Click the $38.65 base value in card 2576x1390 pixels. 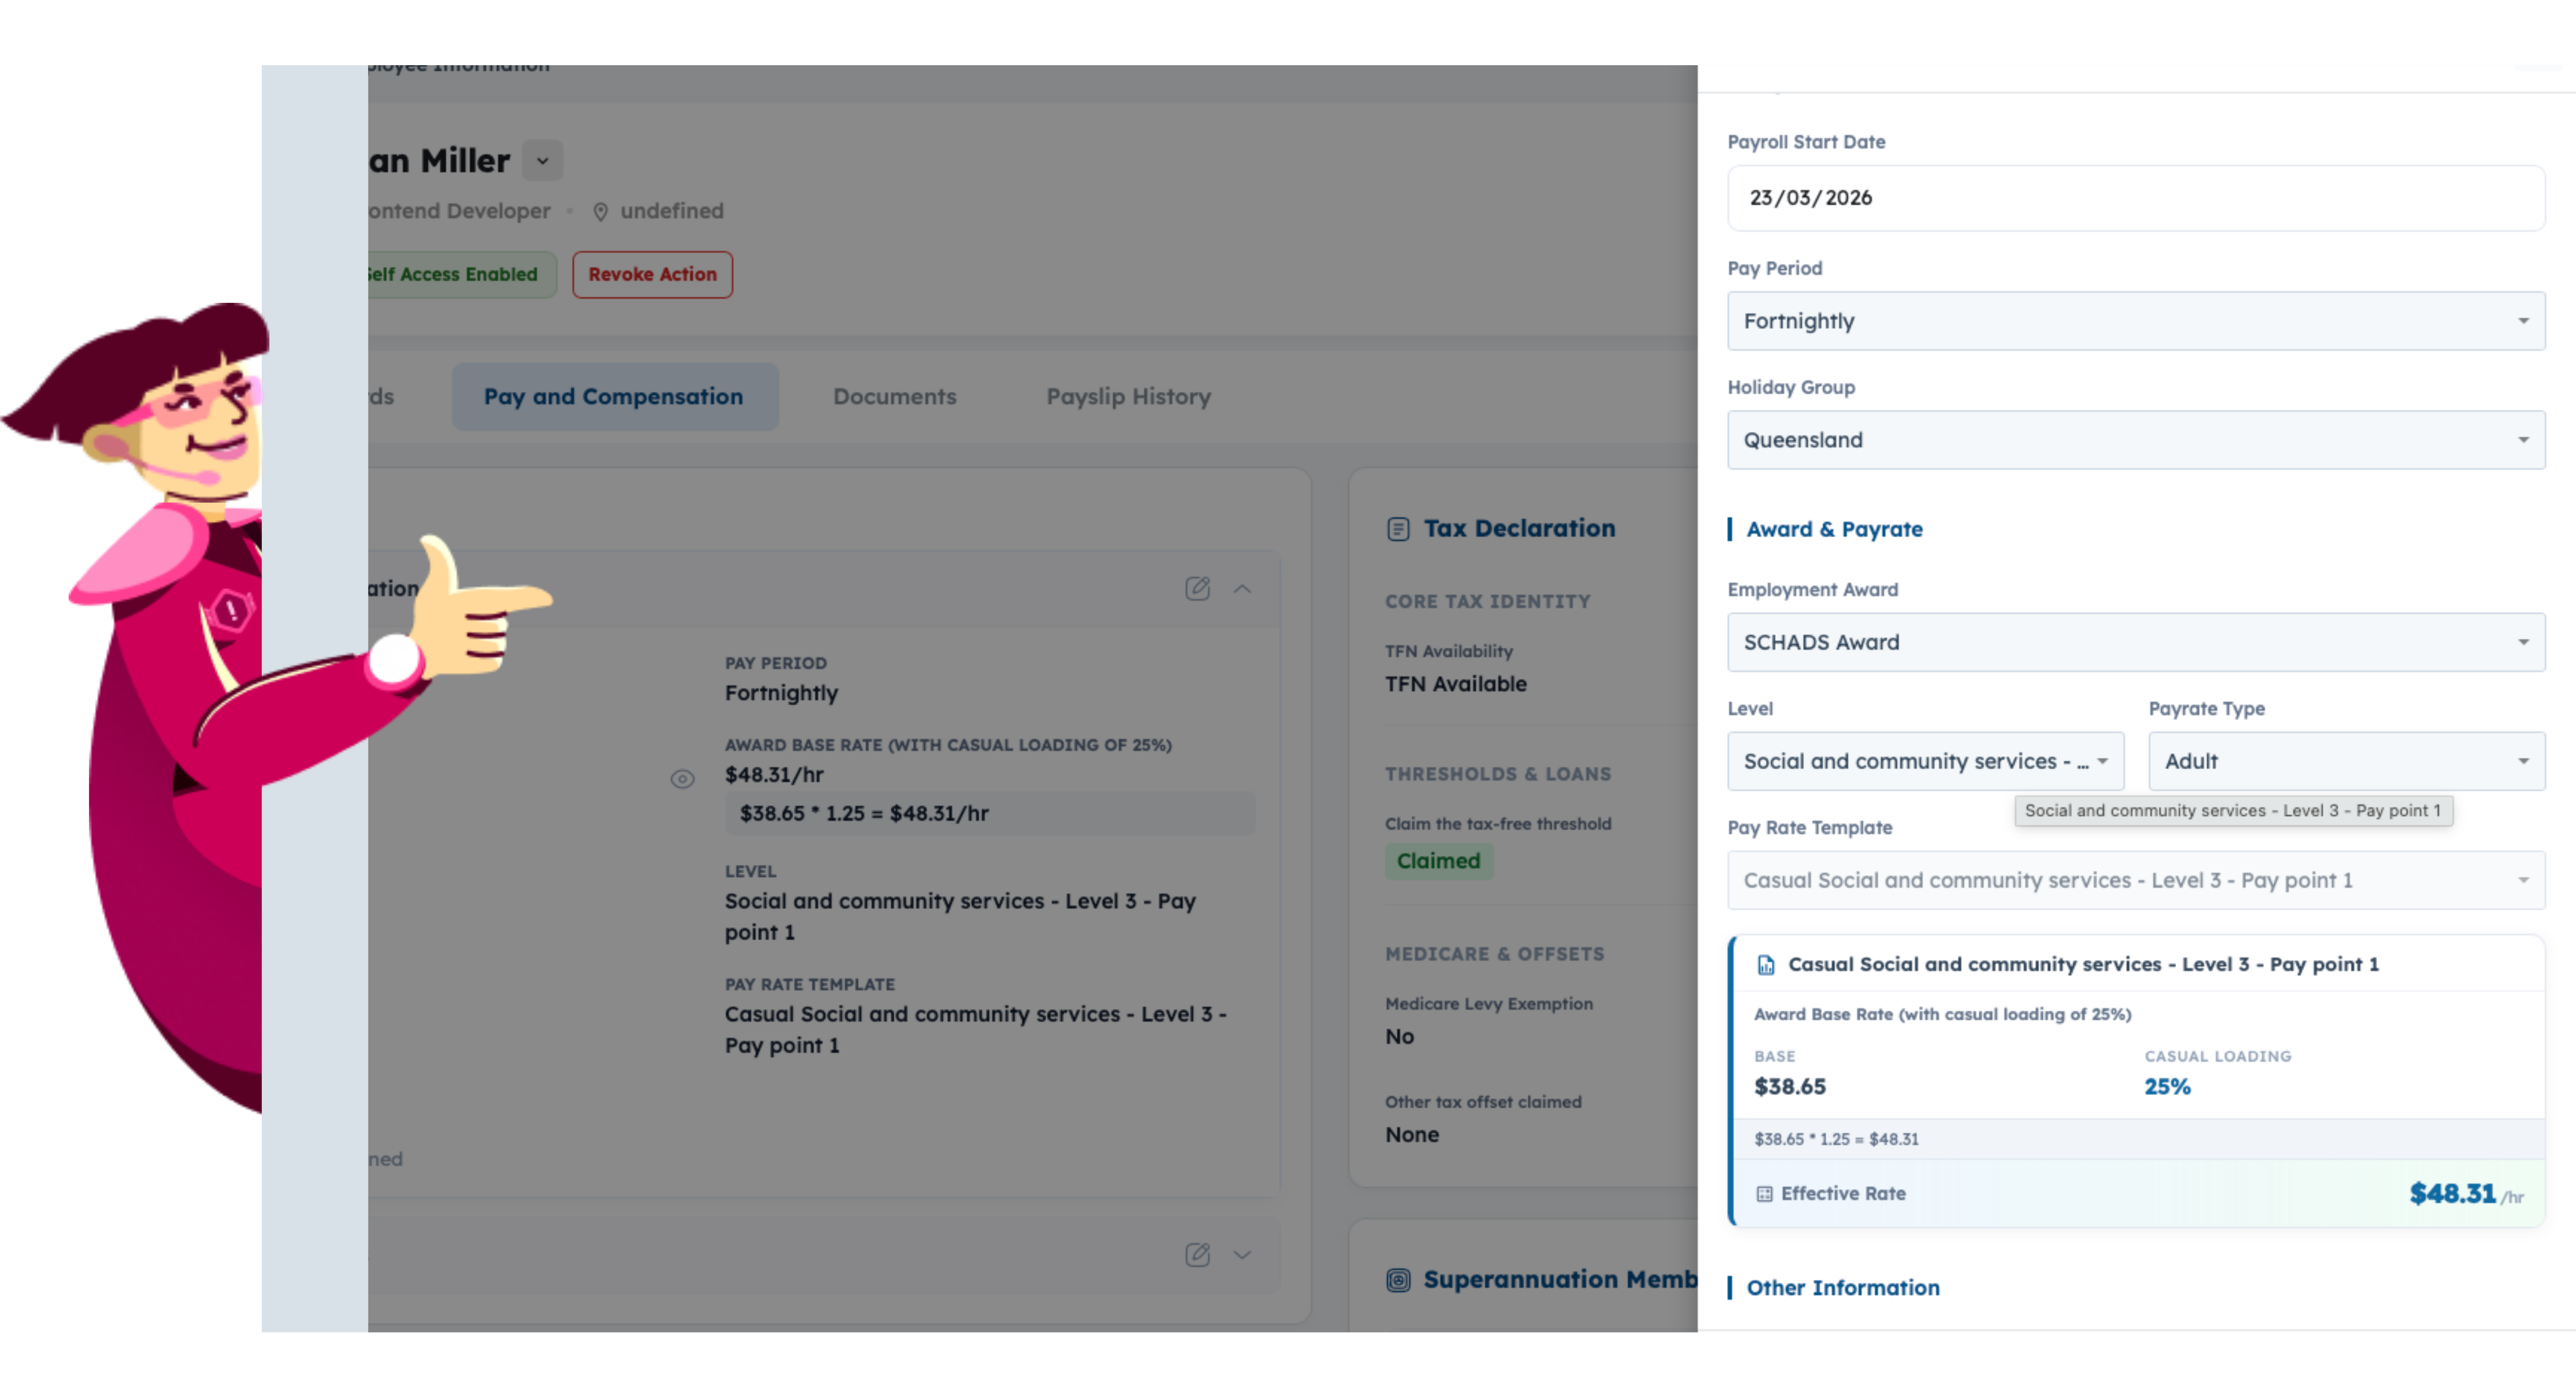1790,1086
